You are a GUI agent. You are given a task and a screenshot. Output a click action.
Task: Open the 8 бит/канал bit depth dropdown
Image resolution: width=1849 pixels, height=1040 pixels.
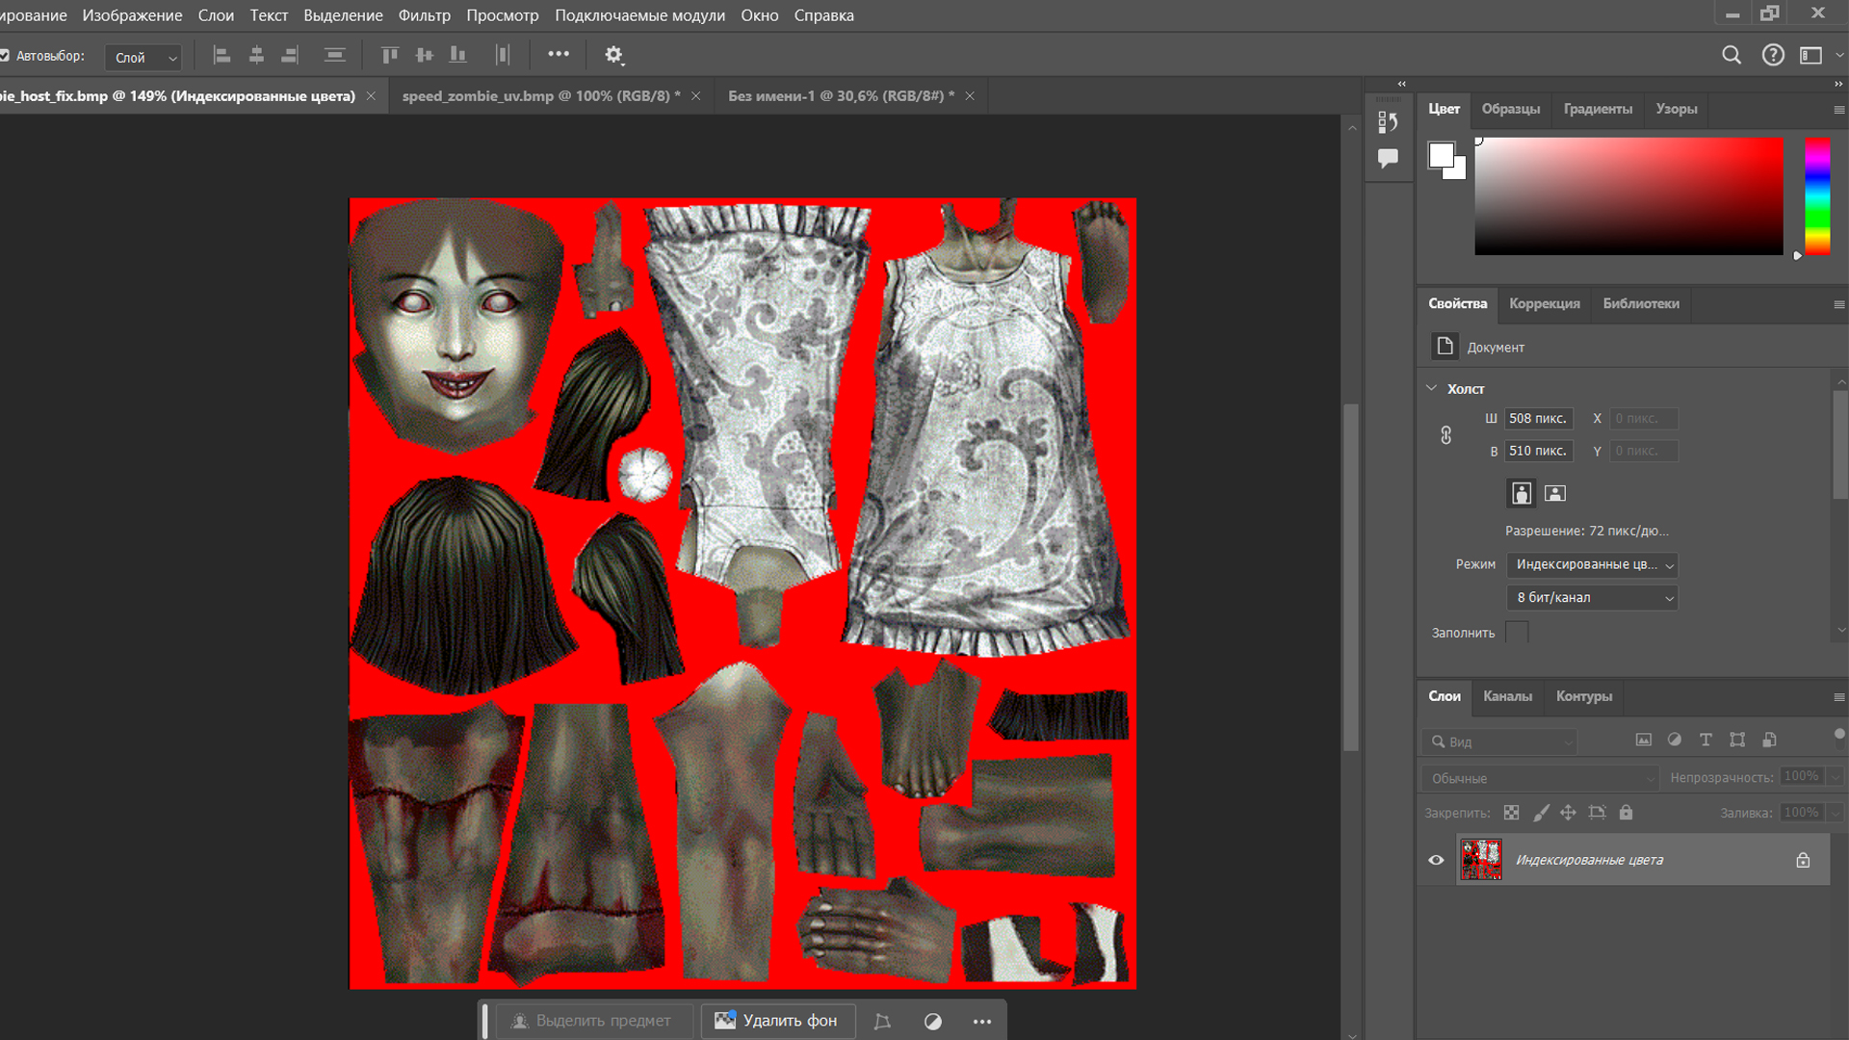point(1592,598)
